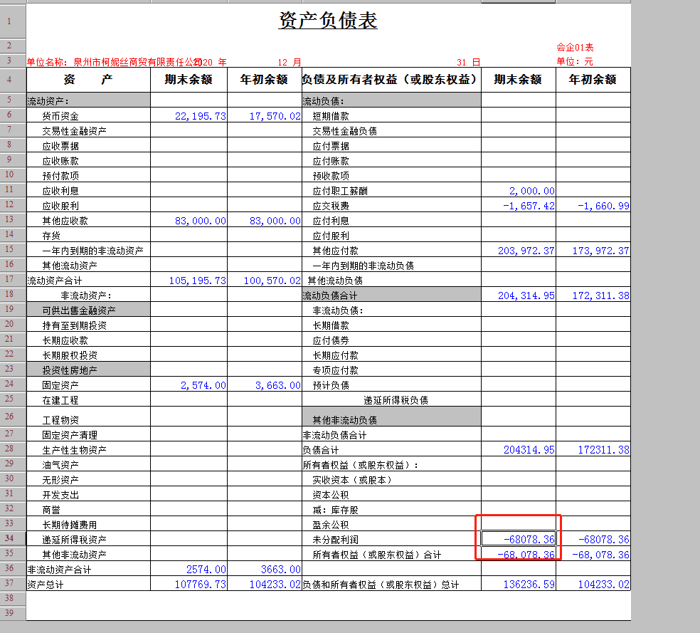Select 资产总计 年初 value 104233.02
The width and height of the screenshot is (700, 633).
tap(265, 584)
